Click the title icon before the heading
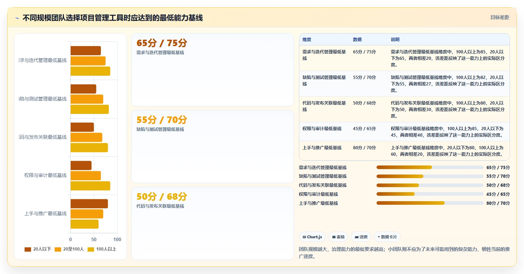 click(17, 18)
